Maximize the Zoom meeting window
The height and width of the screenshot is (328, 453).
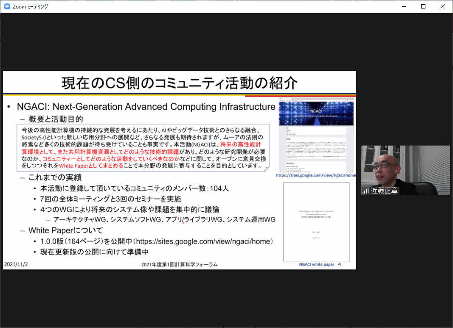[x=423, y=6]
